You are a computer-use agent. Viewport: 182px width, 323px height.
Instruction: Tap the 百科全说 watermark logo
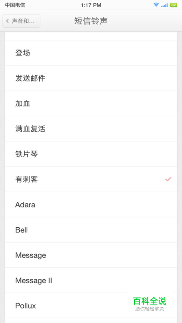pos(150,304)
